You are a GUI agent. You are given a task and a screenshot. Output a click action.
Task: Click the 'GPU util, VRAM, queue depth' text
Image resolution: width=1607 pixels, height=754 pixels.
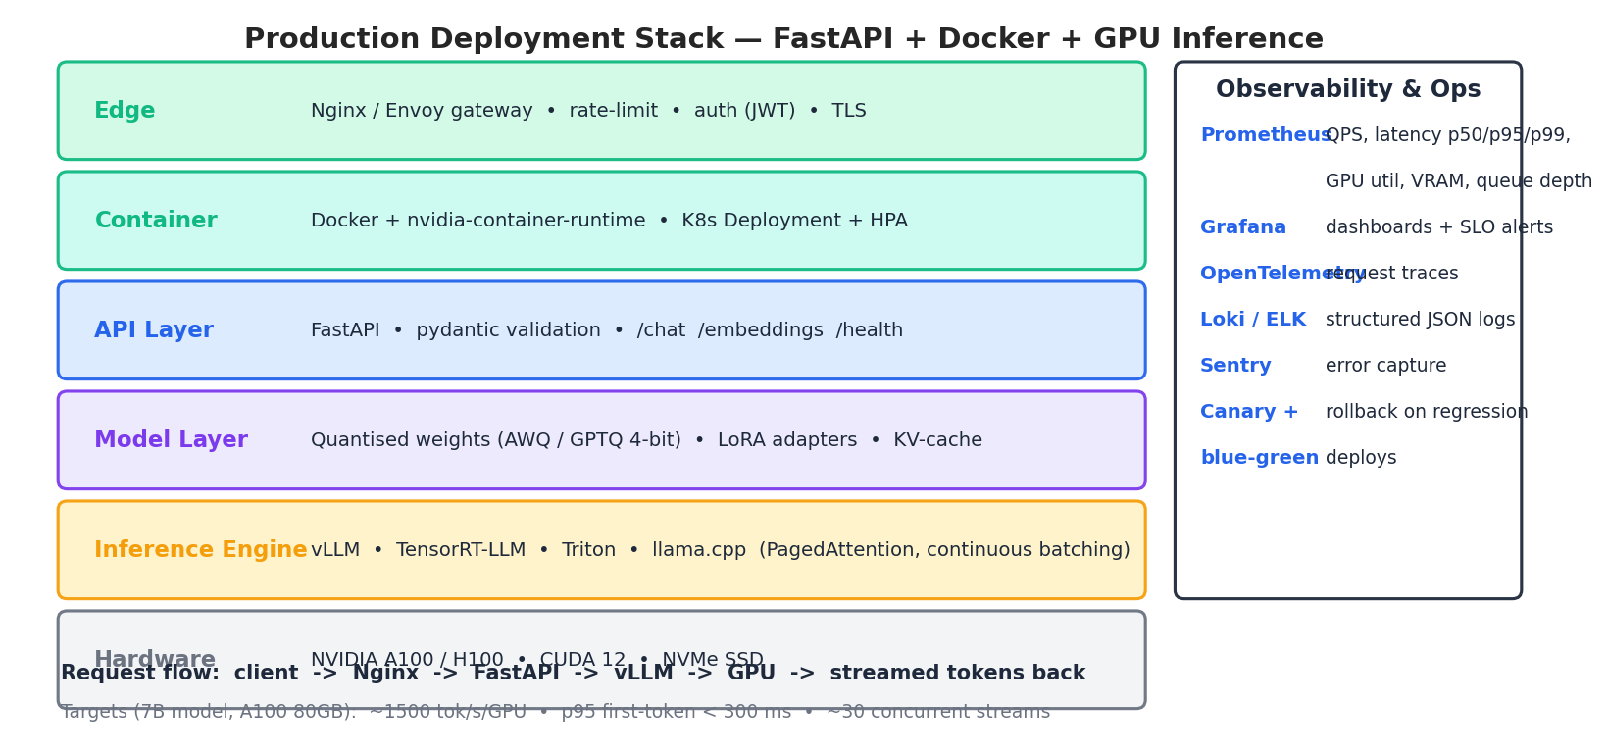point(1459,181)
